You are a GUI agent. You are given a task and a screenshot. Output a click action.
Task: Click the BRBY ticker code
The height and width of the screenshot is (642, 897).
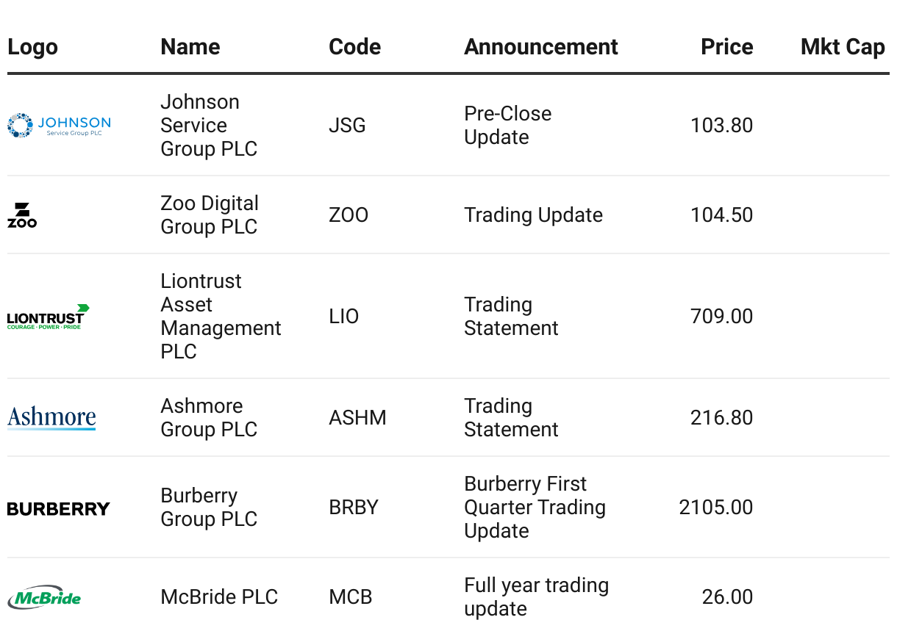[354, 508]
